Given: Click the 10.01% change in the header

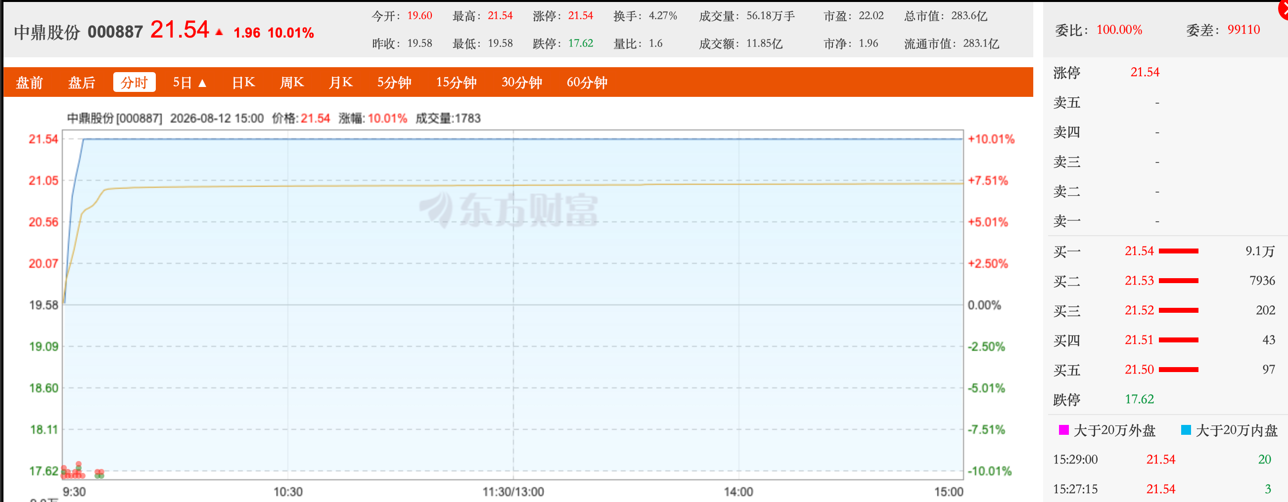Looking at the screenshot, I should (x=290, y=33).
